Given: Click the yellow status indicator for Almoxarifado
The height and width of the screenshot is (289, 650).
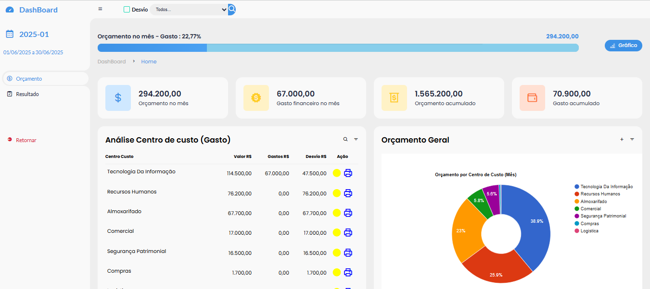Looking at the screenshot, I should click(336, 213).
